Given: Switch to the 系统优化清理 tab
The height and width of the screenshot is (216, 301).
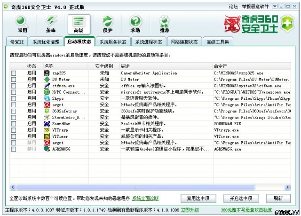Looking at the screenshot, I should tap(46, 42).
